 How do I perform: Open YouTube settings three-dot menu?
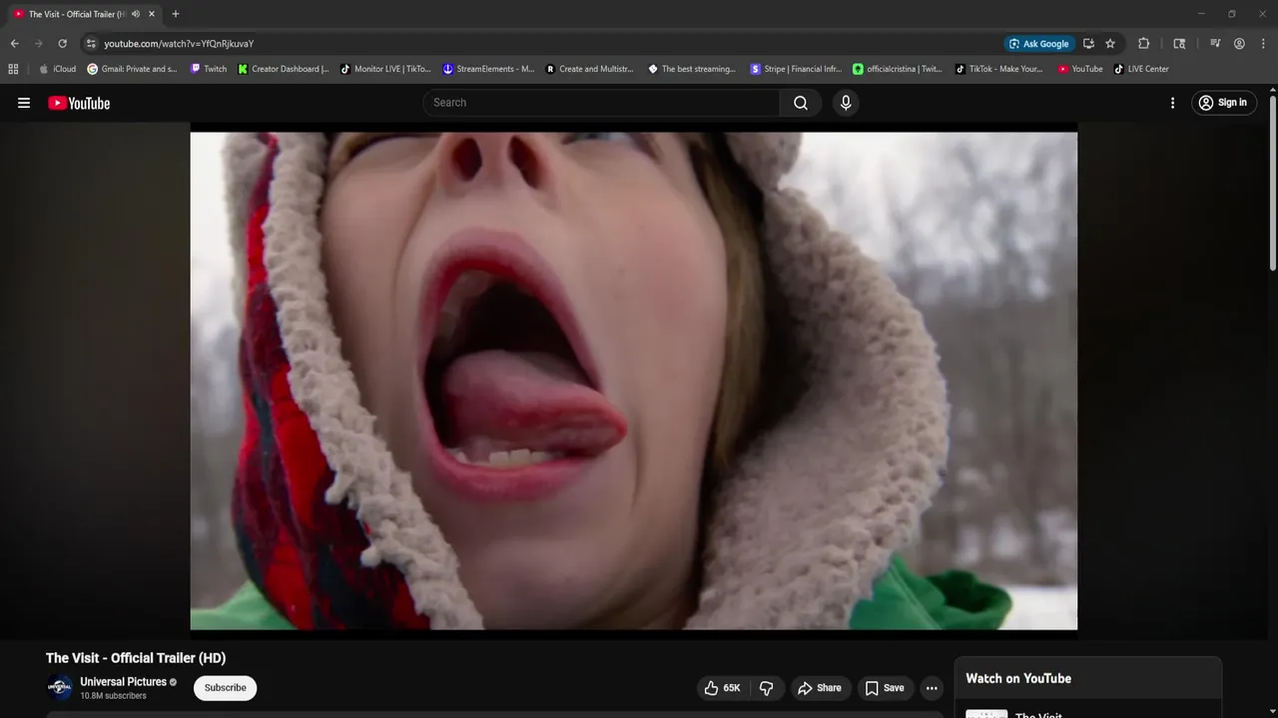coord(1172,103)
